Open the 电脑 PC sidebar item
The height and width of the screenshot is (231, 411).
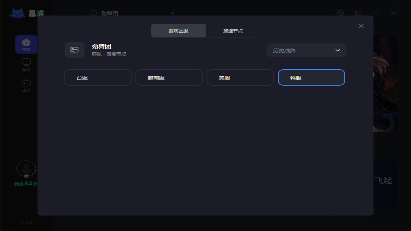[x=26, y=65]
